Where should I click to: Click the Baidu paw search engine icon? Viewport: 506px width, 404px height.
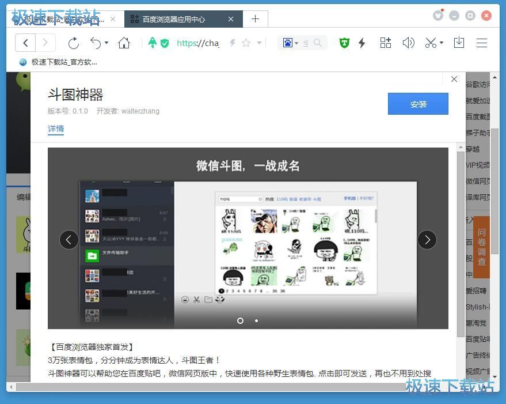(287, 43)
